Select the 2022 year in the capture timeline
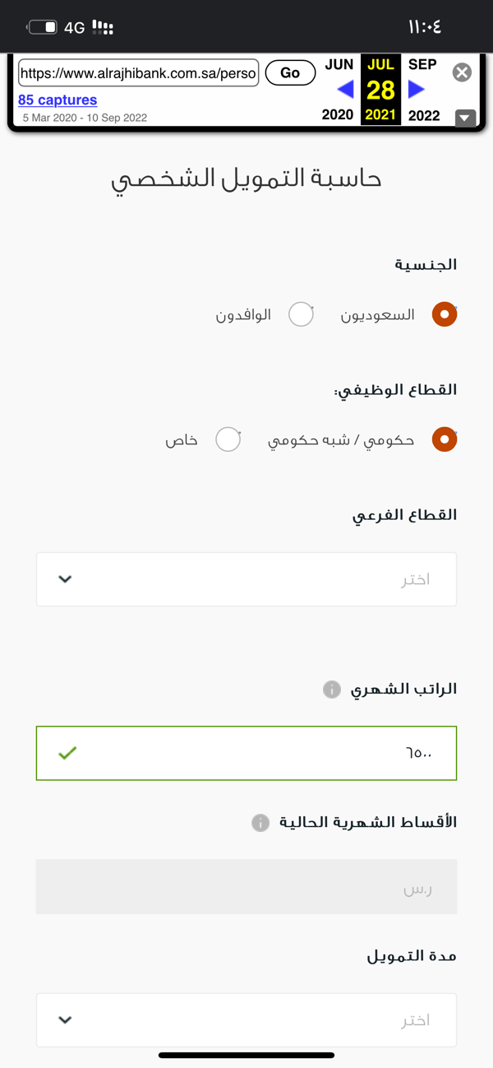Image resolution: width=493 pixels, height=1068 pixels. point(424,115)
